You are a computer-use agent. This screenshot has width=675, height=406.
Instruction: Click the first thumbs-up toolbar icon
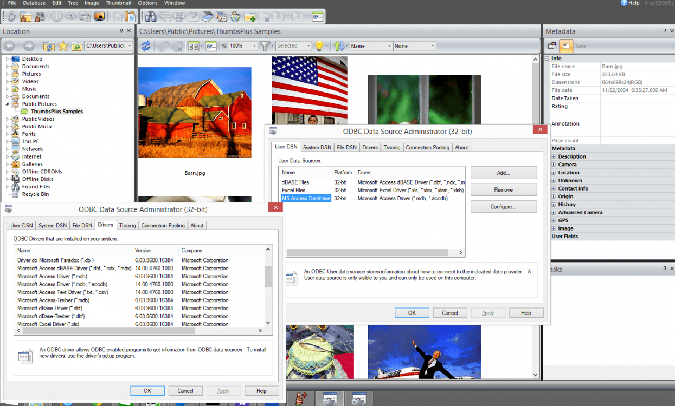click(11, 17)
